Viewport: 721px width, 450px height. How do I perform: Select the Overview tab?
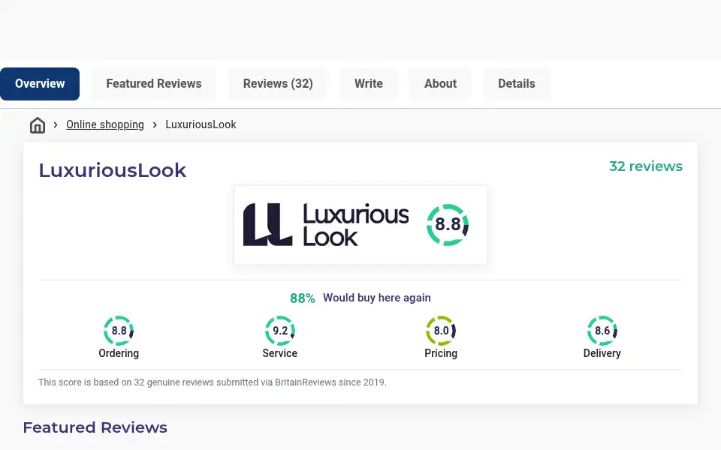coord(40,83)
